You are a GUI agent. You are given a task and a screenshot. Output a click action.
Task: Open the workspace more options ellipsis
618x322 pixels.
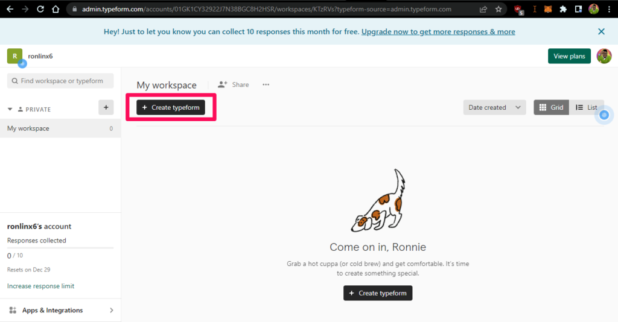266,84
